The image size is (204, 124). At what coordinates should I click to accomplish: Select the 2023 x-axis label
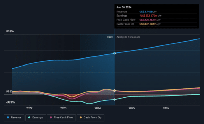point(63,108)
